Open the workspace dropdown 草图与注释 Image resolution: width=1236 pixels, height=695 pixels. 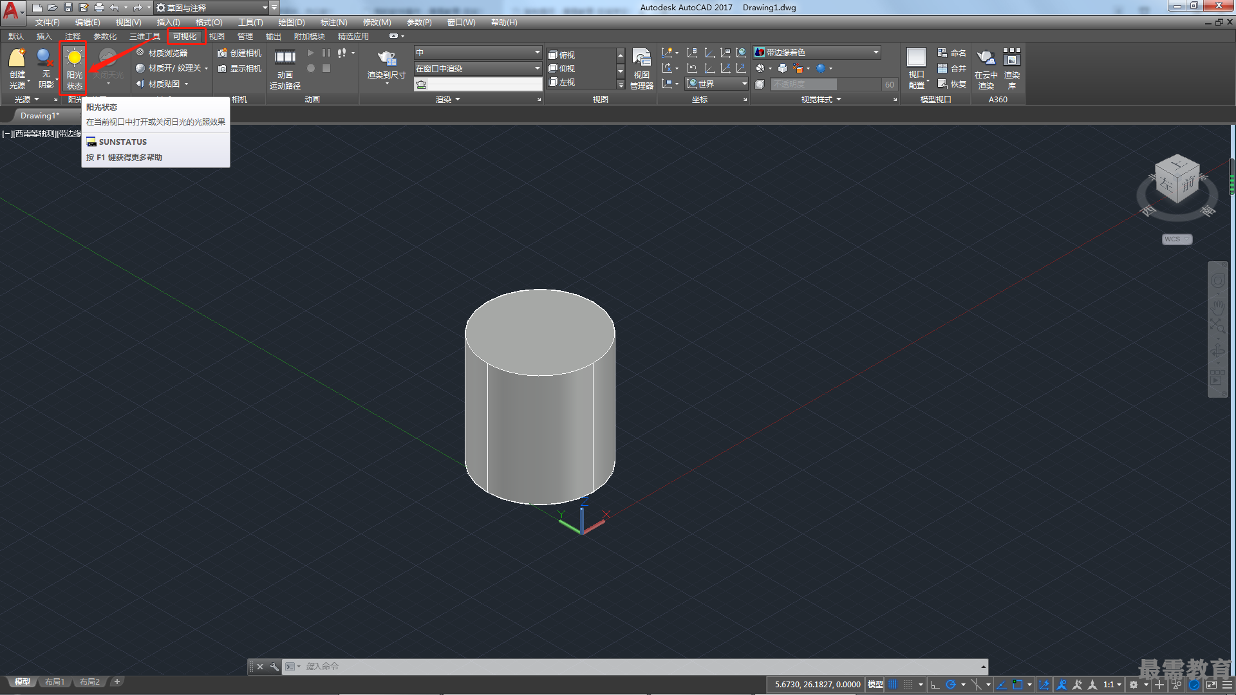(211, 8)
